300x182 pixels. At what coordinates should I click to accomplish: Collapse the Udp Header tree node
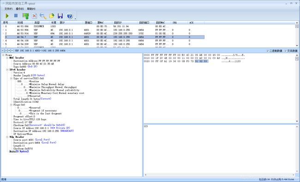(x=7, y=137)
